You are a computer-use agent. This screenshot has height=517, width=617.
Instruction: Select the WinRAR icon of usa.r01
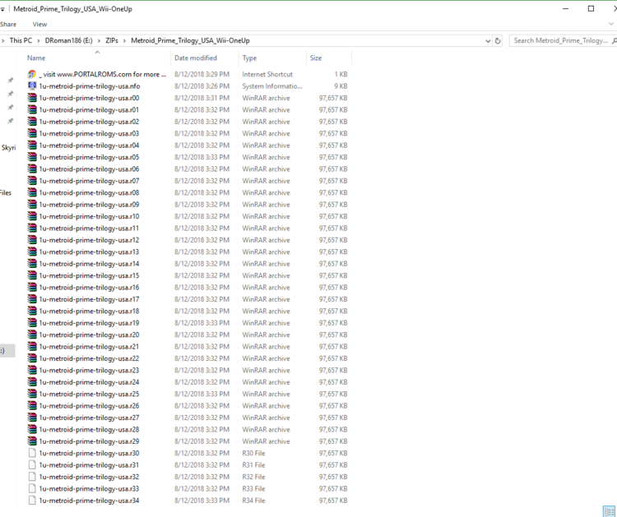click(32, 109)
